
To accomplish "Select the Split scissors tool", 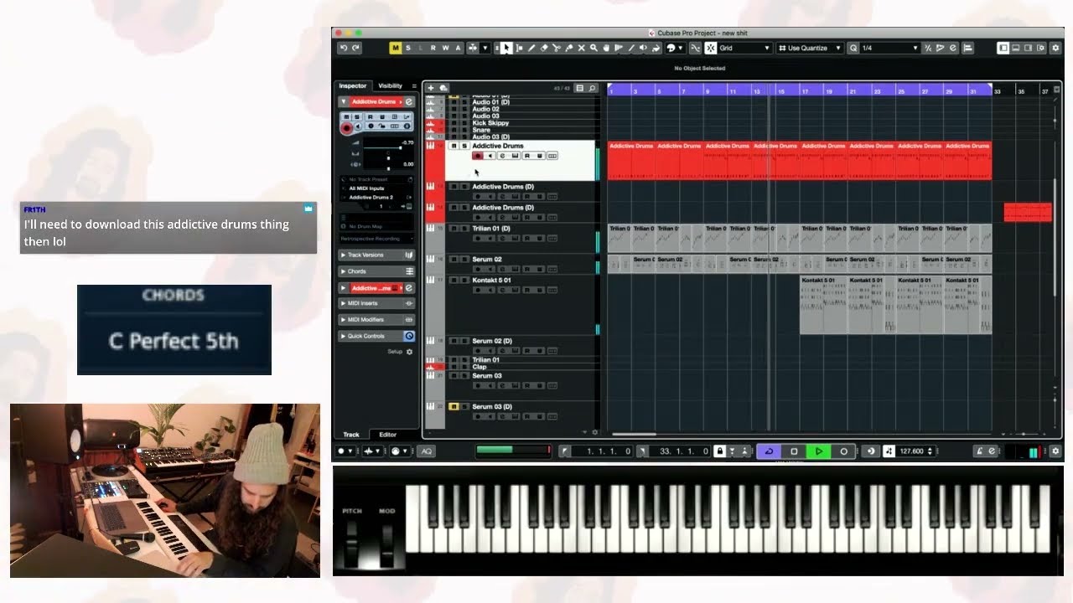I will pos(557,48).
